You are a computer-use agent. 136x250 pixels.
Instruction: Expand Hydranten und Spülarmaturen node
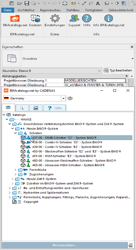[9, 192]
